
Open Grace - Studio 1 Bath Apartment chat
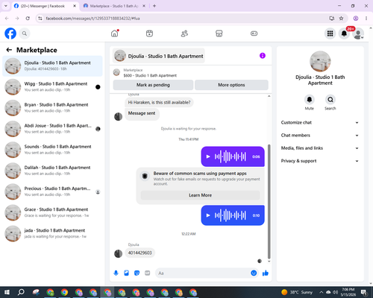52,212
